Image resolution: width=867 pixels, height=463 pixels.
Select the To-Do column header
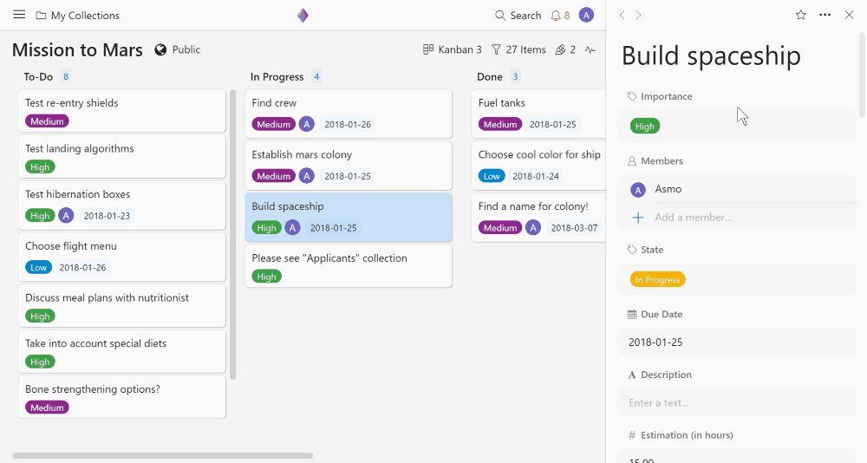38,77
